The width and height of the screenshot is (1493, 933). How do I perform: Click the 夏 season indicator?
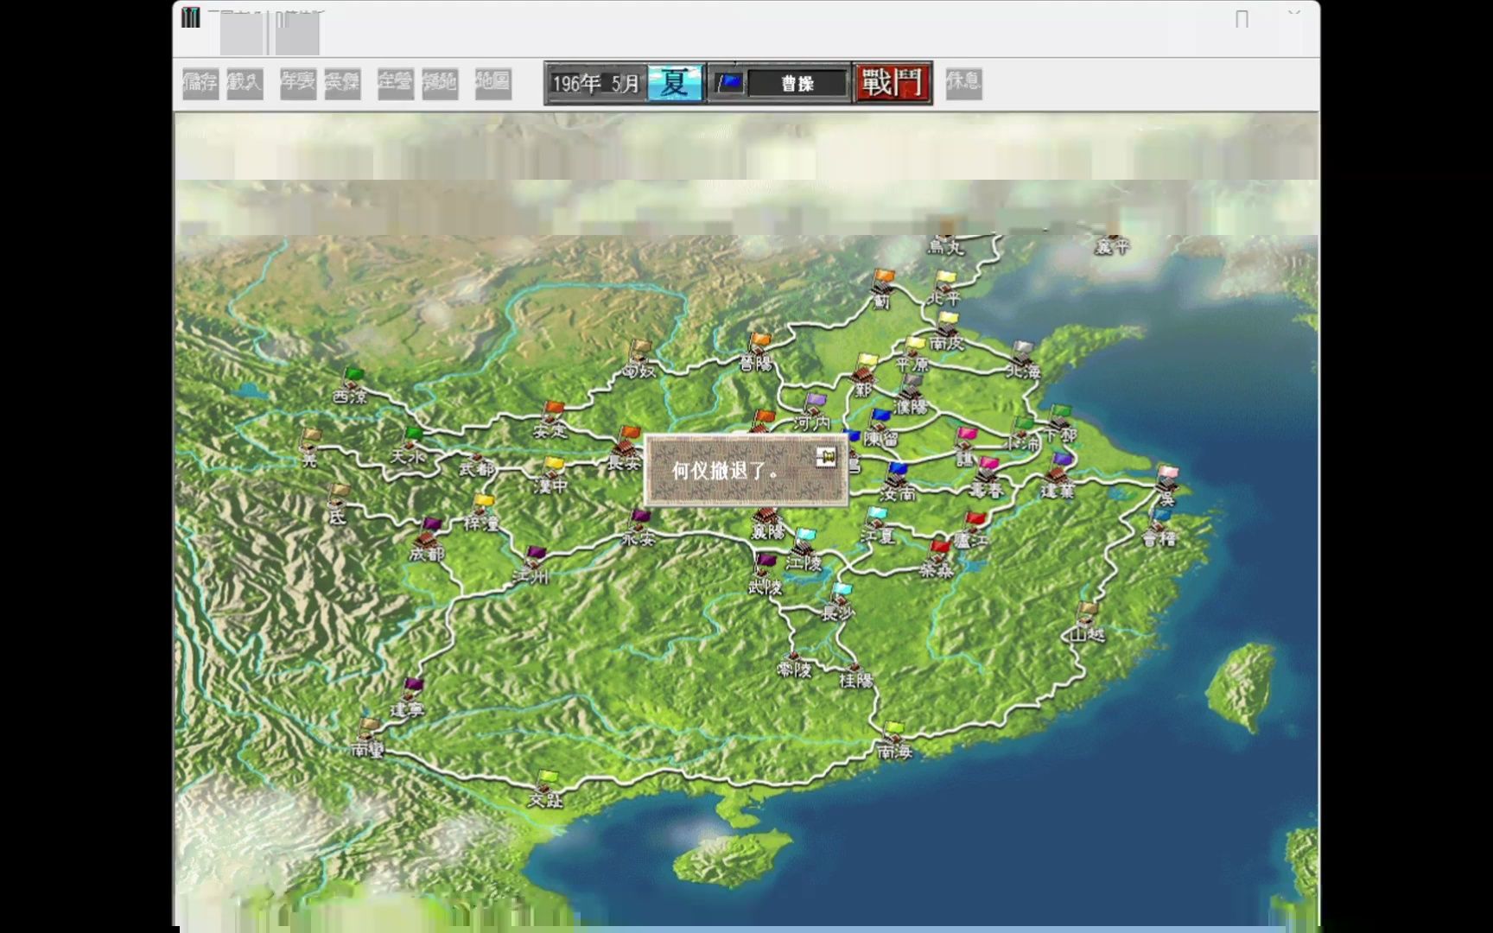coord(675,83)
